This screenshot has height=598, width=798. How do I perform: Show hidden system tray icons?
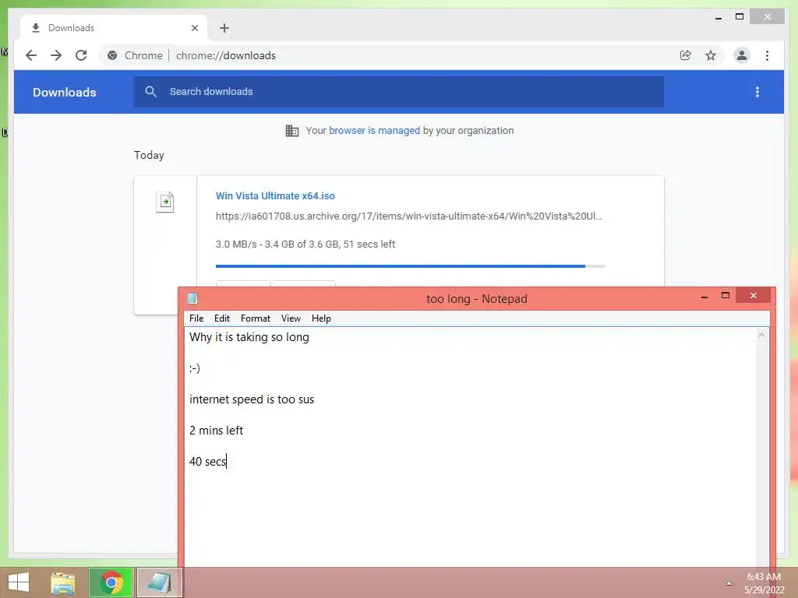[x=729, y=583]
